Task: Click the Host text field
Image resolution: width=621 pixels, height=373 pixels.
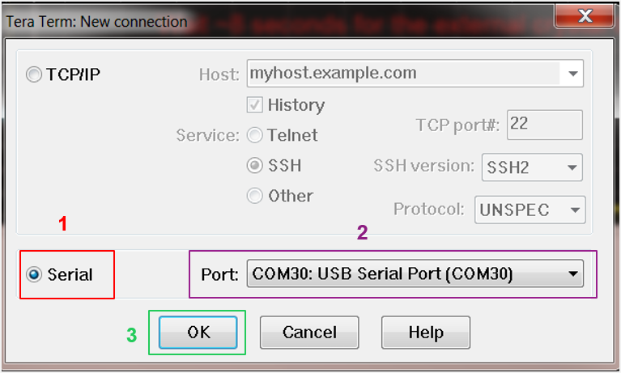Action: (403, 74)
